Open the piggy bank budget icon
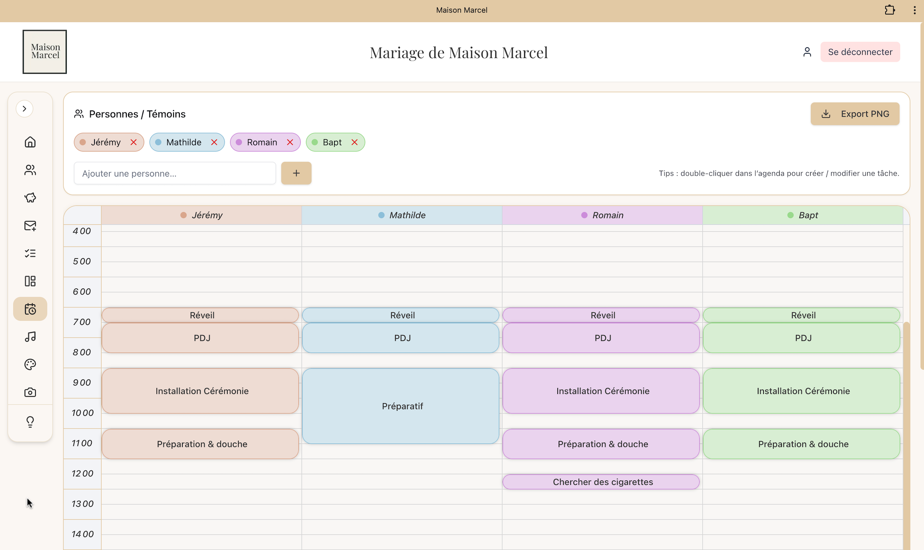 pyautogui.click(x=30, y=198)
